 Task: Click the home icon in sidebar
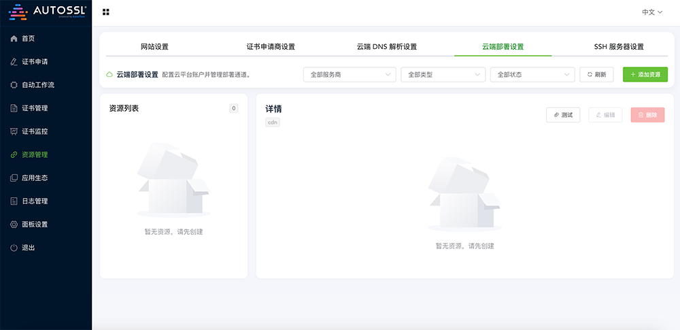point(14,39)
